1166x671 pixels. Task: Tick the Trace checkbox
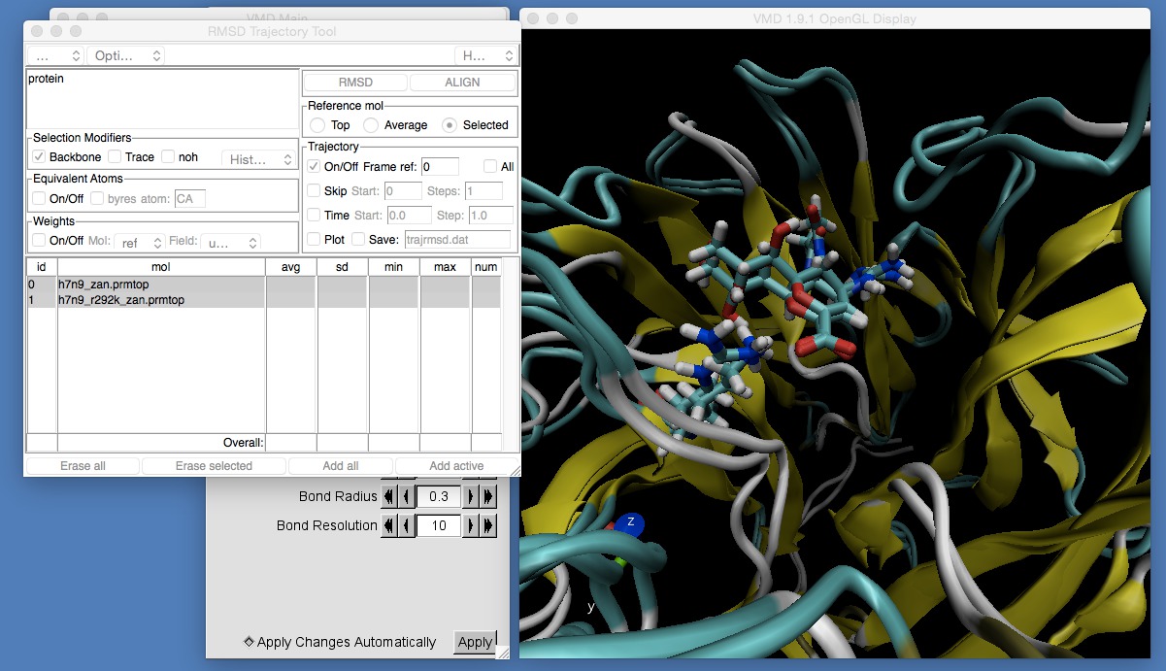(x=115, y=156)
